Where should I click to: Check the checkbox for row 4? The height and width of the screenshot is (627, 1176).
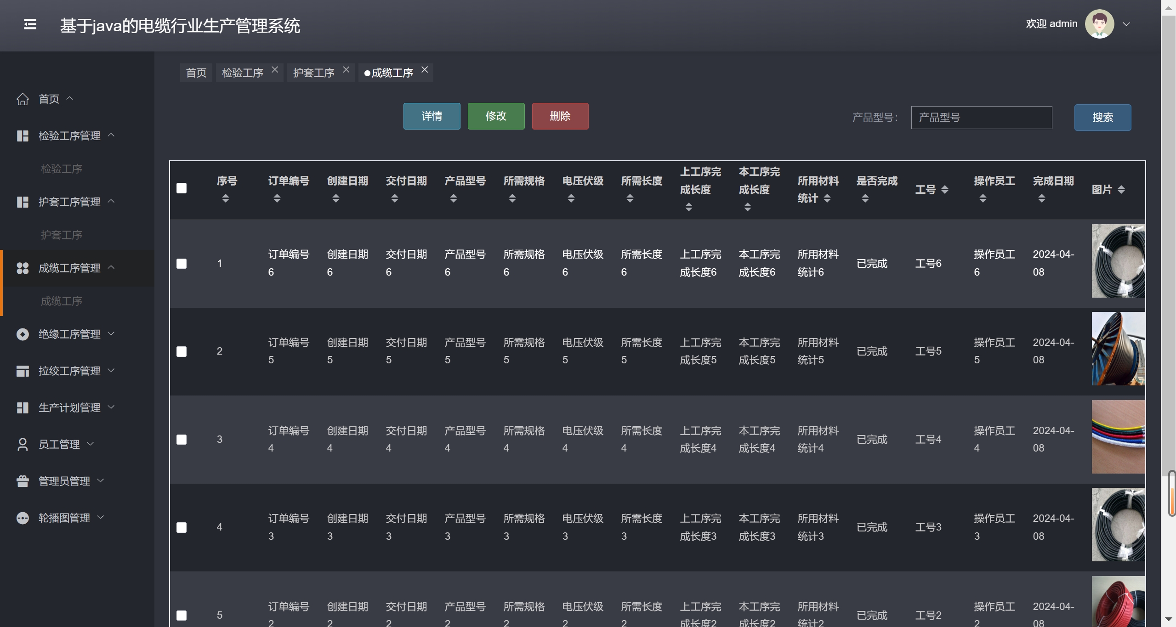(182, 527)
